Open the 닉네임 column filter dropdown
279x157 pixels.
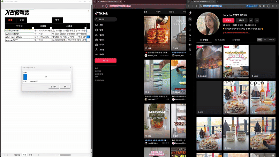click(x=51, y=28)
